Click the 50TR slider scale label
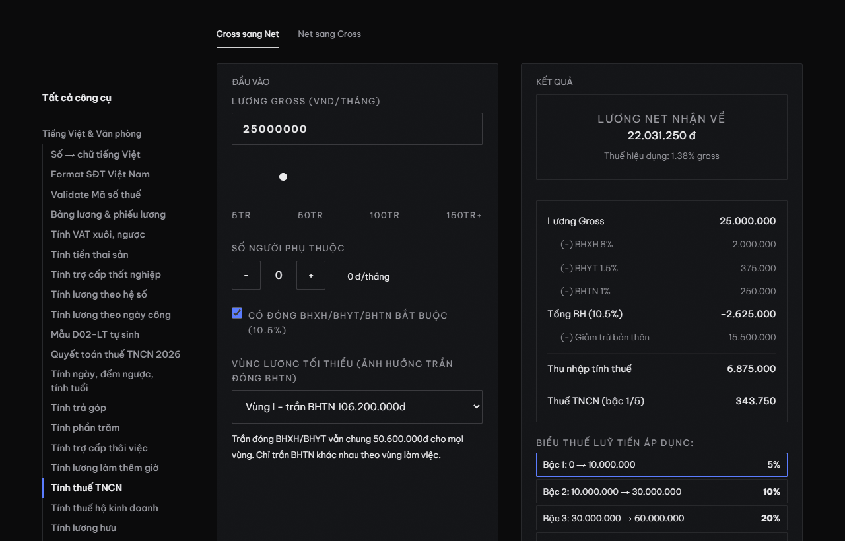 click(310, 216)
